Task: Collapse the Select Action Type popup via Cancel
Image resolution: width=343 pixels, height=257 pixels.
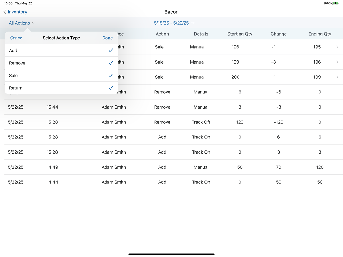Action: (x=17, y=38)
